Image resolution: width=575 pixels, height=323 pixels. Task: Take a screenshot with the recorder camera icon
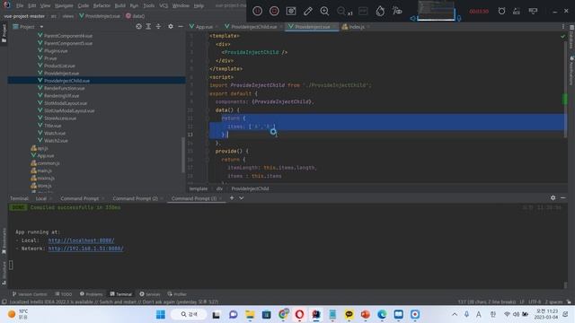pos(291,11)
